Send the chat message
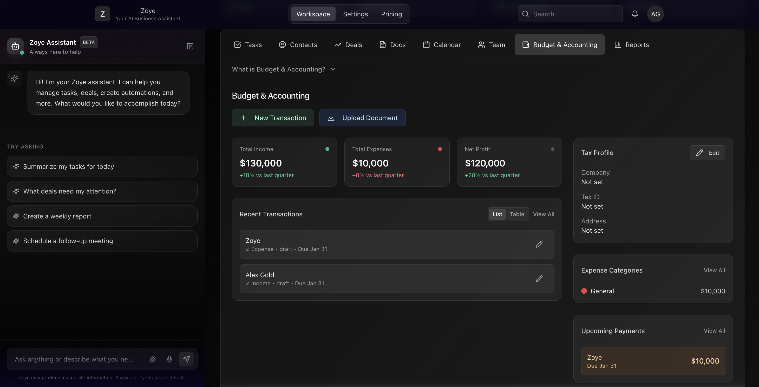The height and width of the screenshot is (387, 759). 187,359
